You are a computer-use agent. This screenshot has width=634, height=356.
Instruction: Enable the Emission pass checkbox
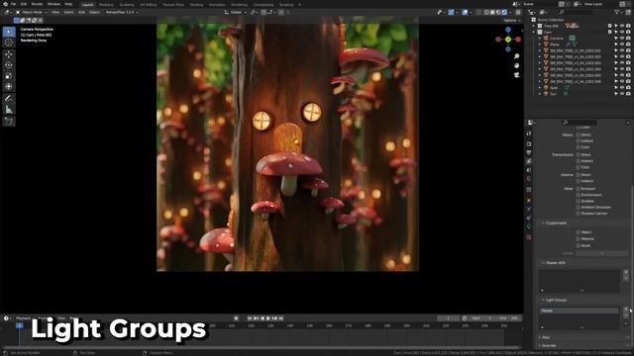pyautogui.click(x=579, y=189)
